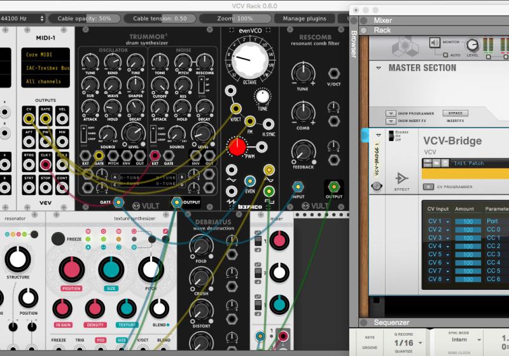Click the Master Section LEVEL knob

coord(472,45)
